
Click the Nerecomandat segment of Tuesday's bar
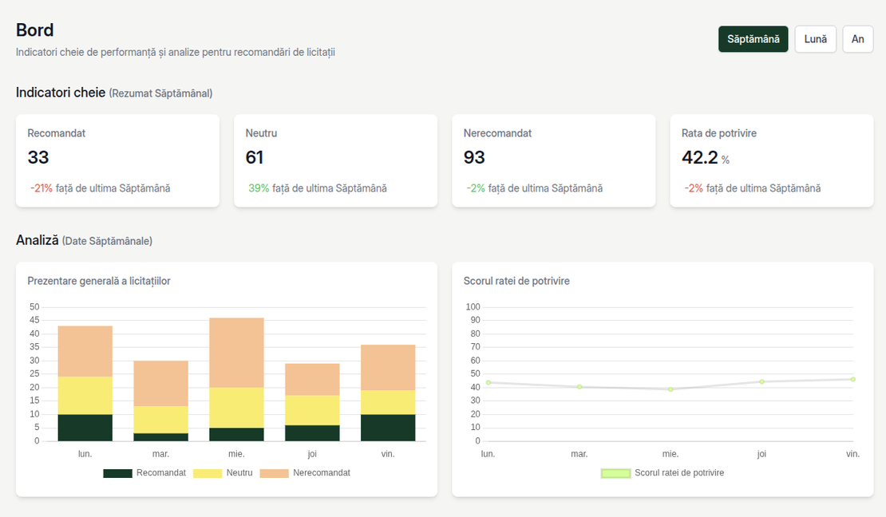click(x=160, y=383)
